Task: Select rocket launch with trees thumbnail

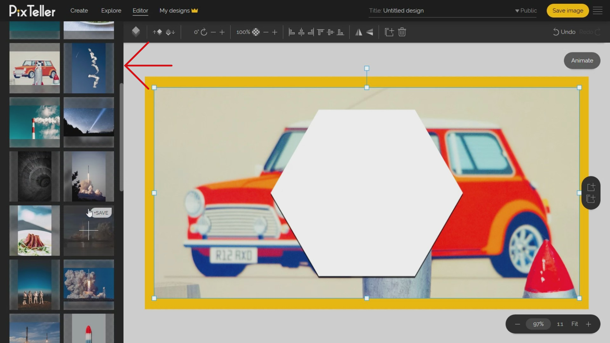Action: click(89, 176)
